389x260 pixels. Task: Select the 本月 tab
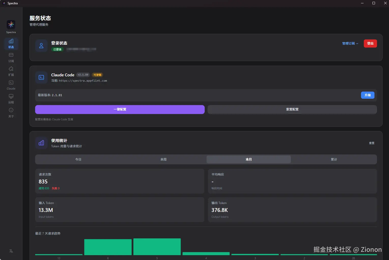[249, 160]
